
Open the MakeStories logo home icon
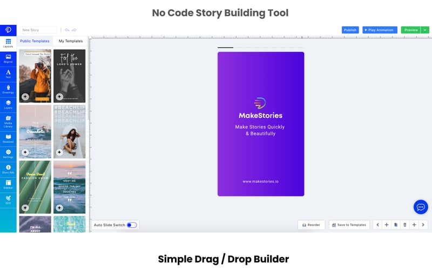[x=8, y=30]
